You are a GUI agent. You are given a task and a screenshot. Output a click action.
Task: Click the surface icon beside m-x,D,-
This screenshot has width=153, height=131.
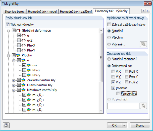(29, 110)
